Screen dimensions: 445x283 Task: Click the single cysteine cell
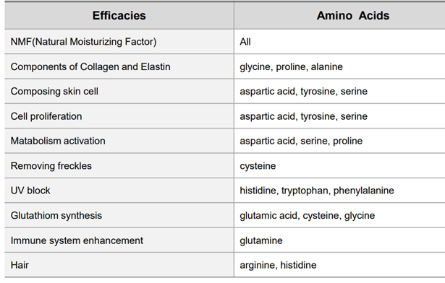click(339, 166)
